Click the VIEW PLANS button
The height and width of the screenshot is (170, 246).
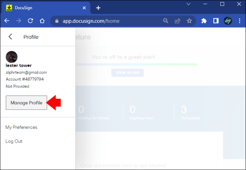[128, 73]
